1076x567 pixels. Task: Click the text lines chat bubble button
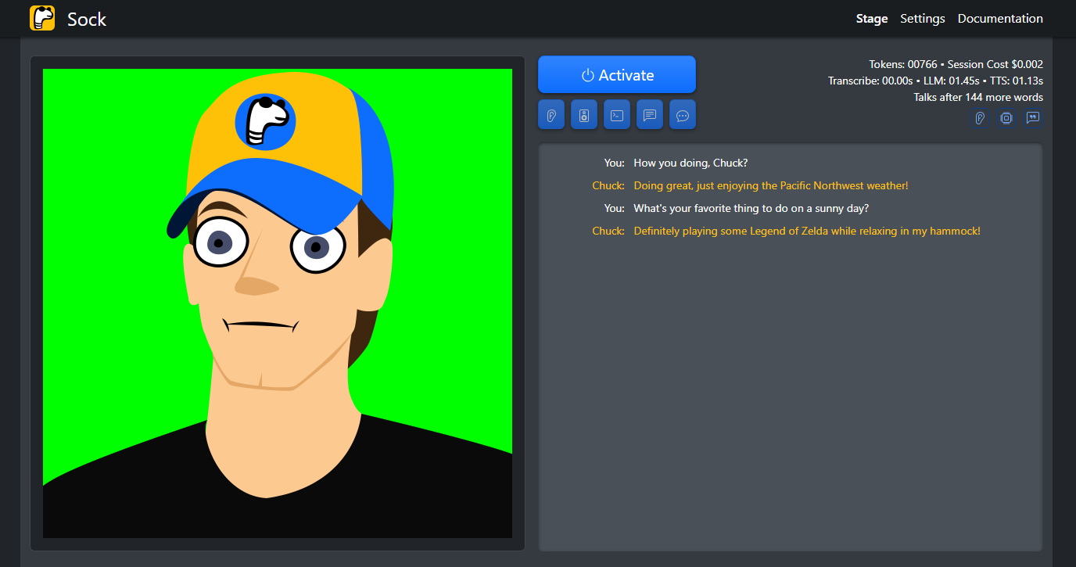(650, 115)
